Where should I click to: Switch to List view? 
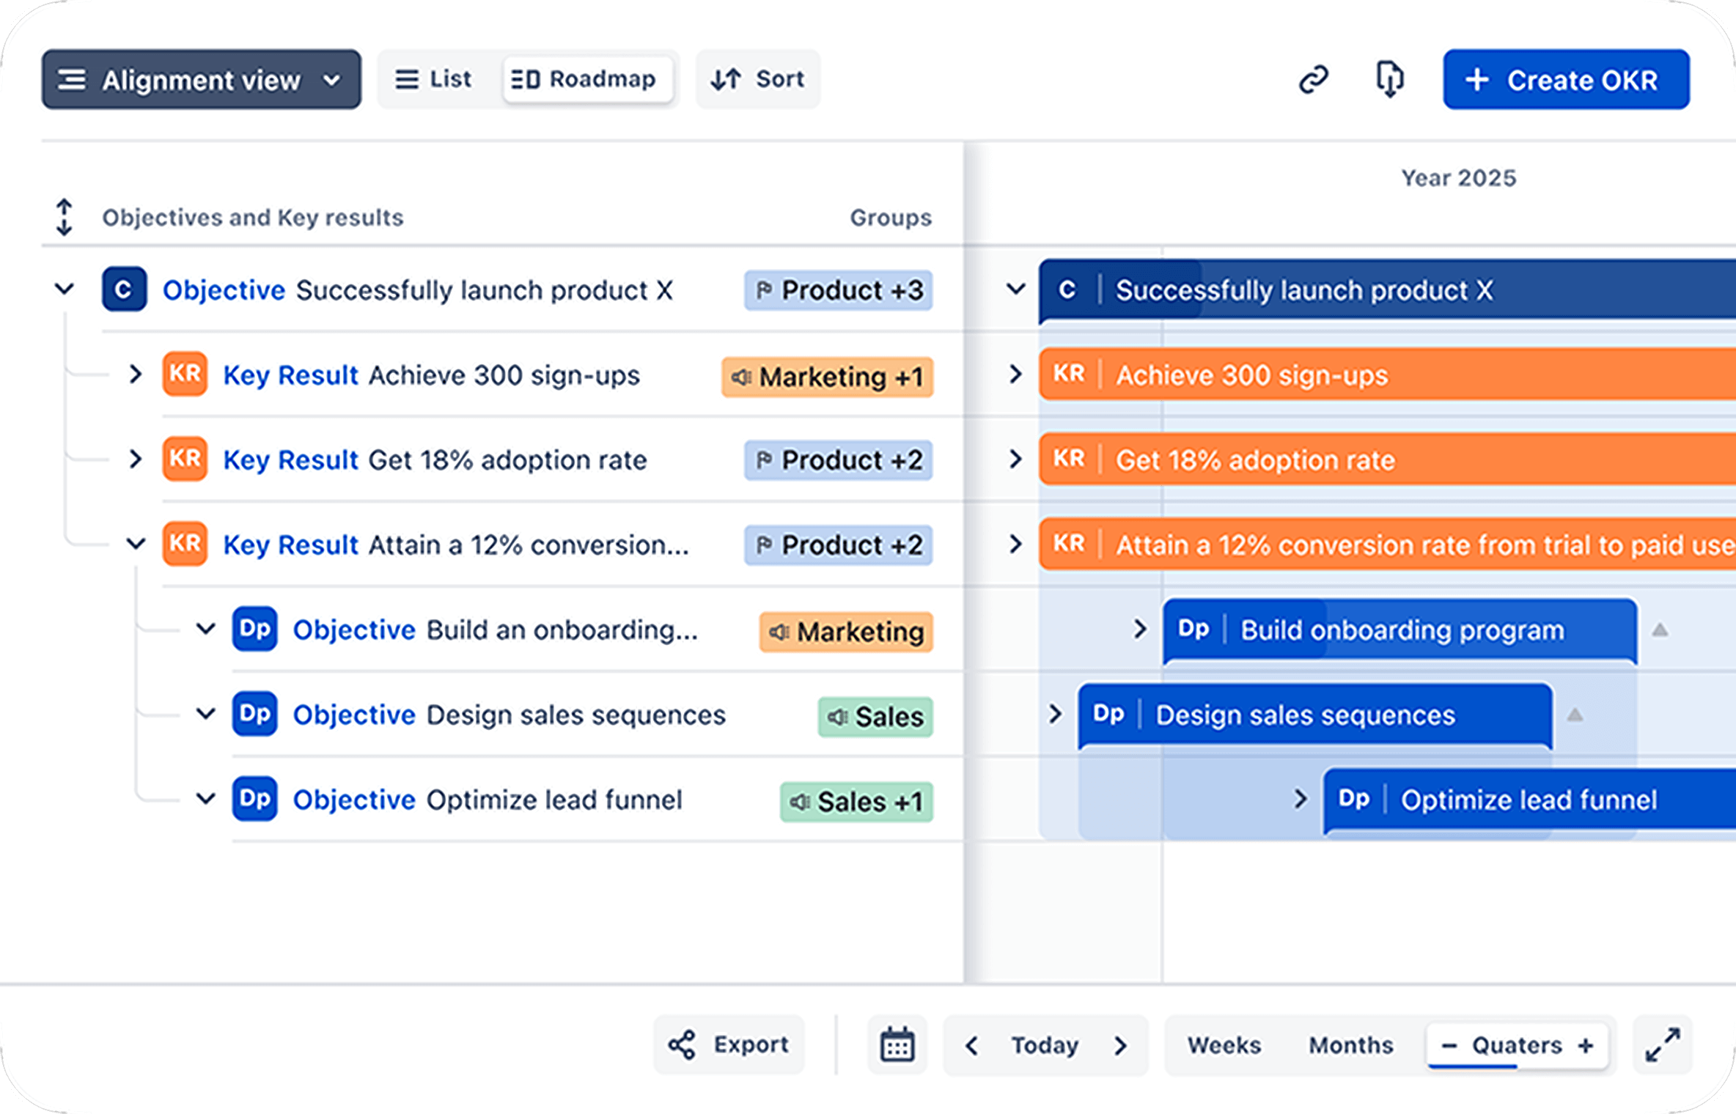tap(433, 79)
